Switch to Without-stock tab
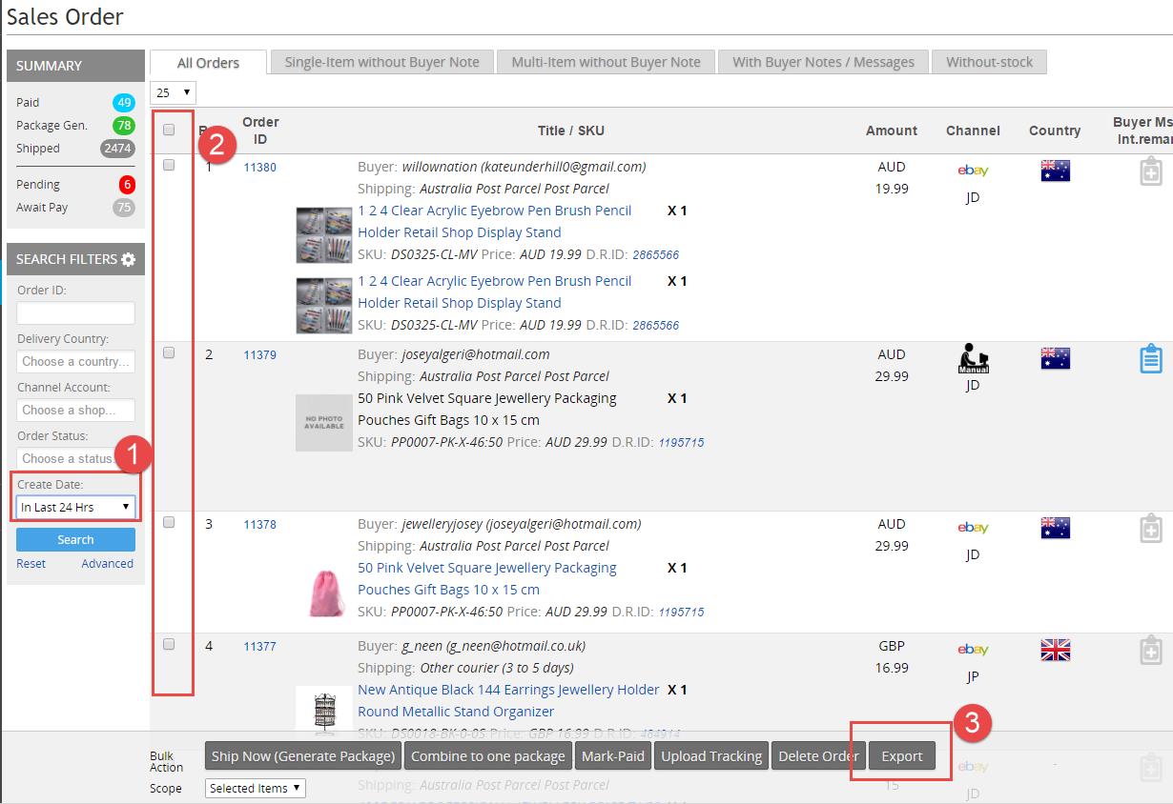Screen dimensions: 1173x804 point(989,62)
